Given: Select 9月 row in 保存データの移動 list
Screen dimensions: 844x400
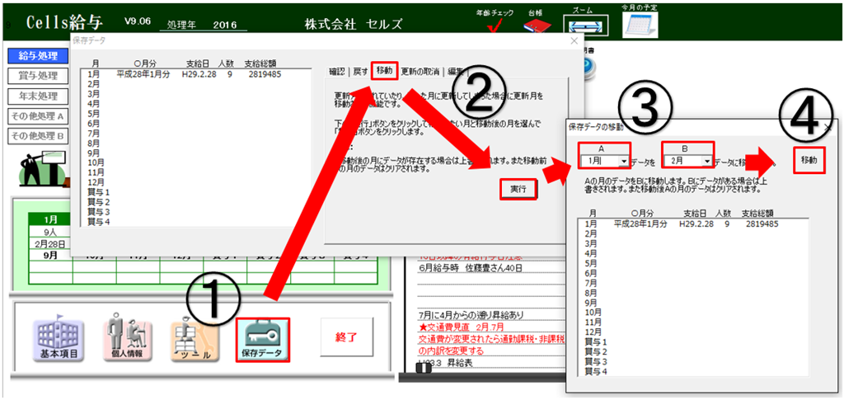Looking at the screenshot, I should 692,302.
